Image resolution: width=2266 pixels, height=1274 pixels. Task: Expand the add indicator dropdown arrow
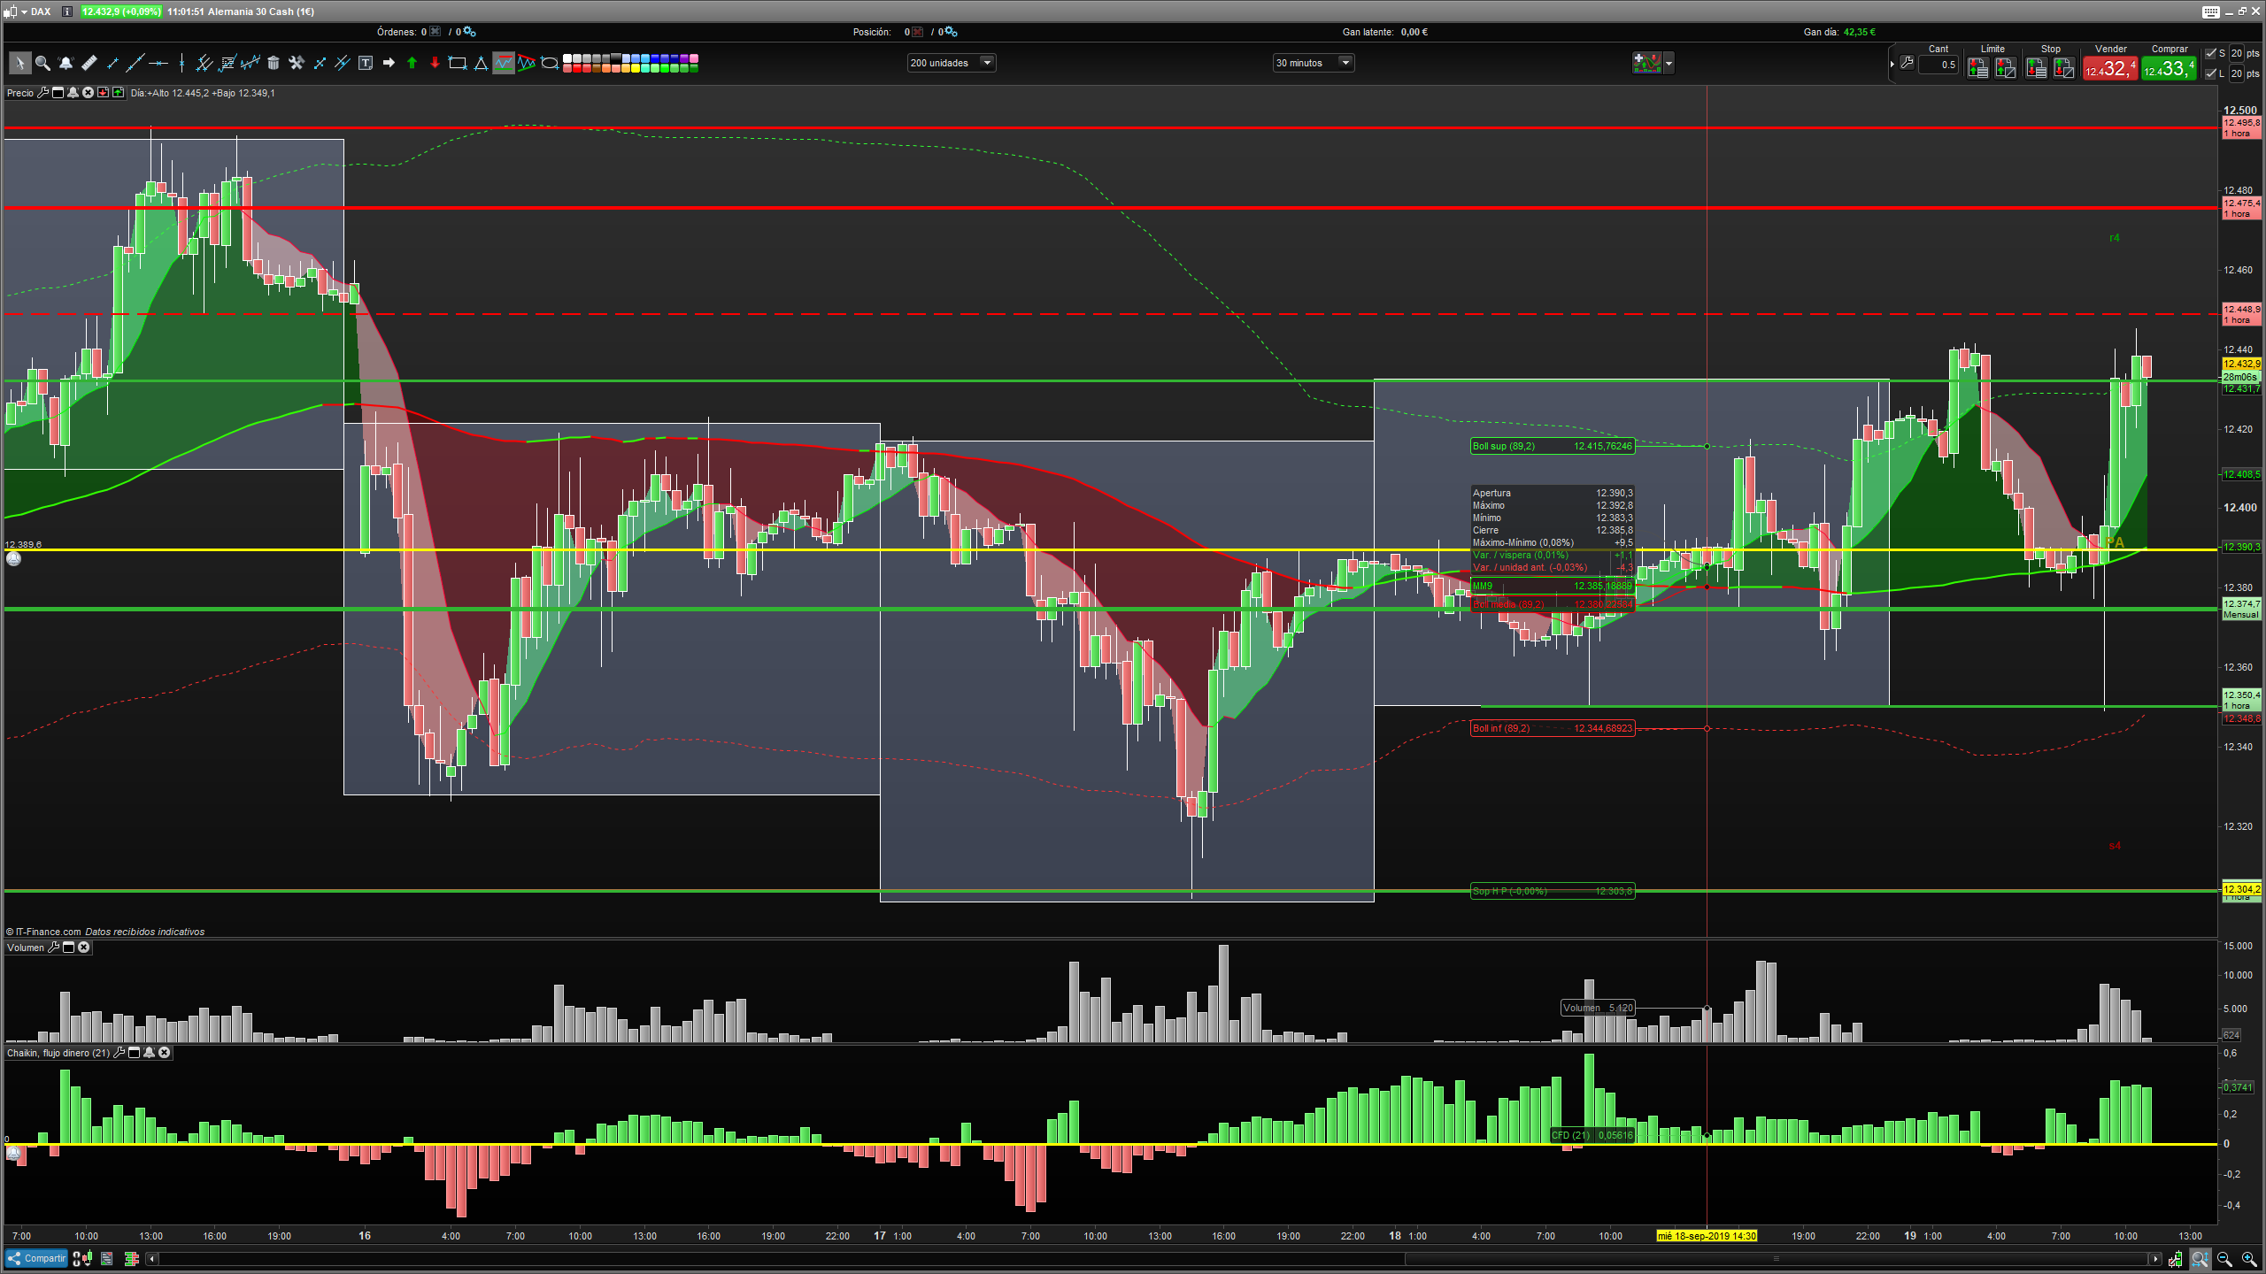pyautogui.click(x=1669, y=63)
